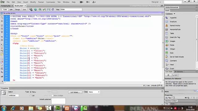Viewport: 198px width, 111px height.
Task: Insert a Comment
Action: click(x=173, y=61)
